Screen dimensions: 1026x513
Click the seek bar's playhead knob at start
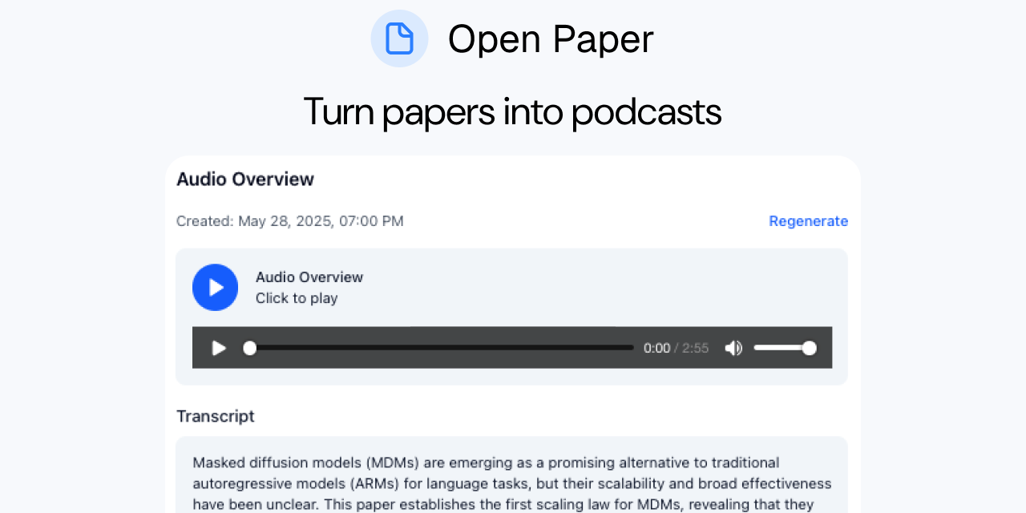coord(250,348)
